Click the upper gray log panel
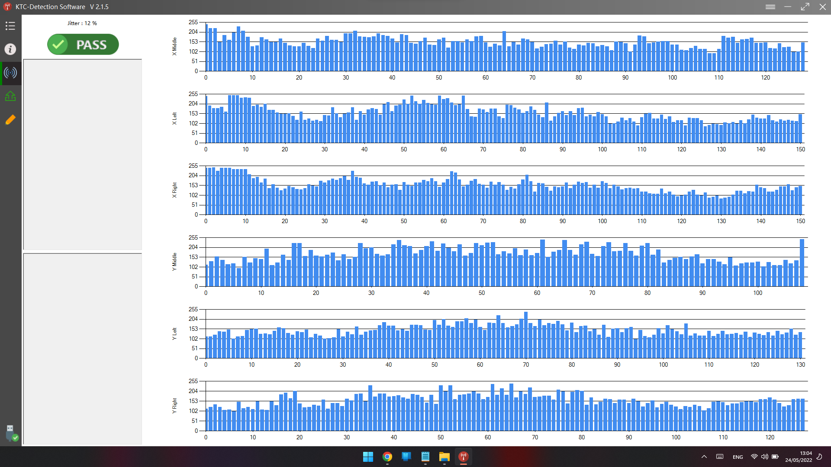 click(82, 154)
